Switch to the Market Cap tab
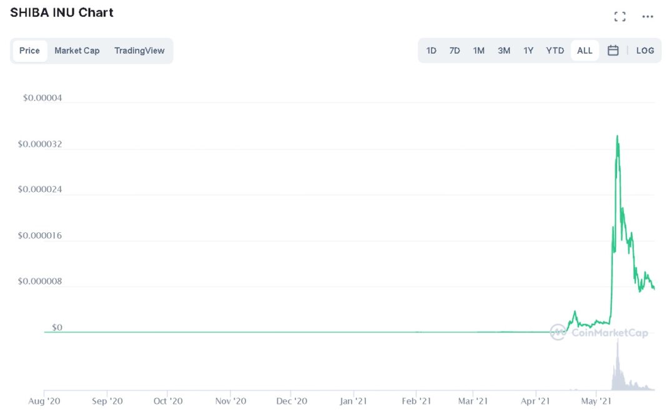 tap(77, 51)
